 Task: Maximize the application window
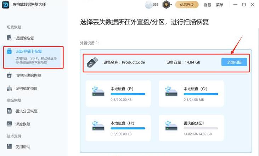point(244,5)
